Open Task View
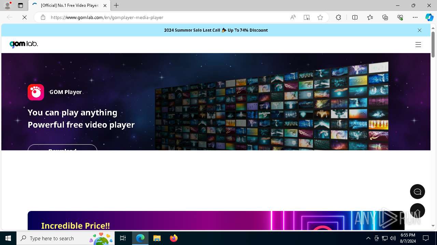Screen dimensions: 437x245 pos(123,238)
